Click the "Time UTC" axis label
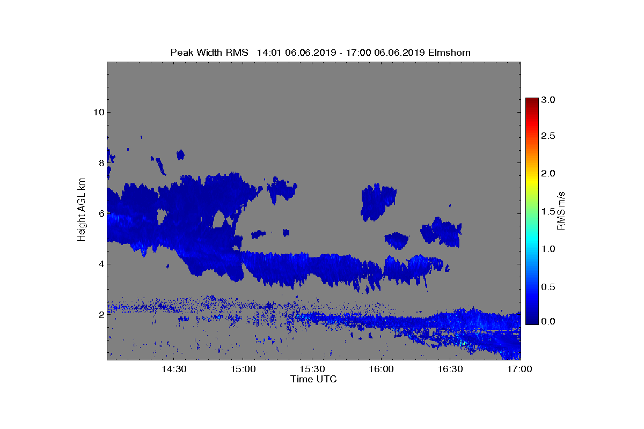Screen dimensions: 644x429 [x=313, y=379]
